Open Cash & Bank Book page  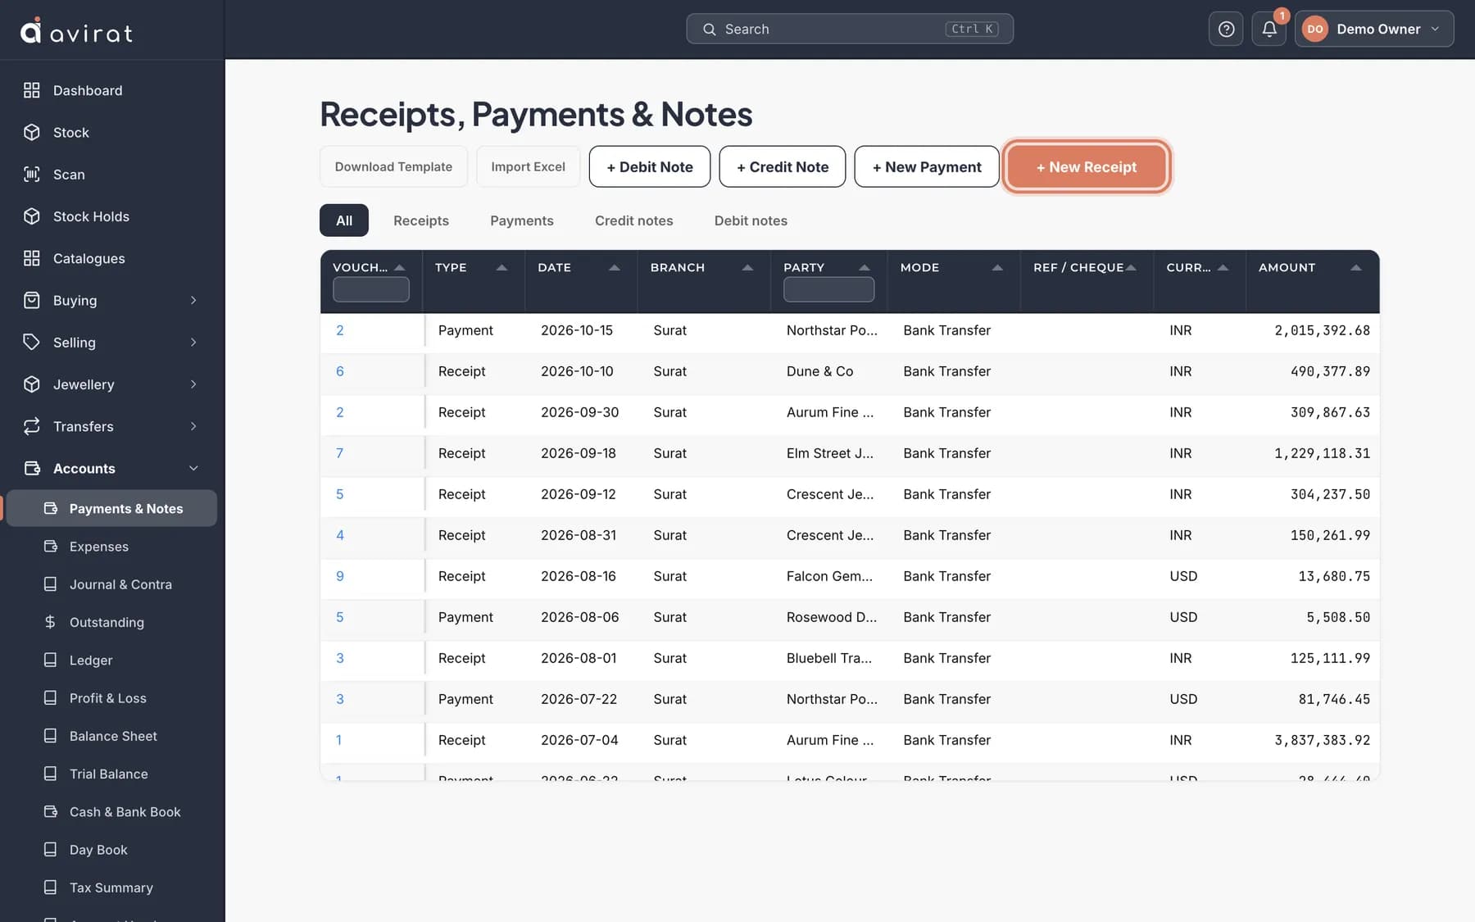coord(112,811)
